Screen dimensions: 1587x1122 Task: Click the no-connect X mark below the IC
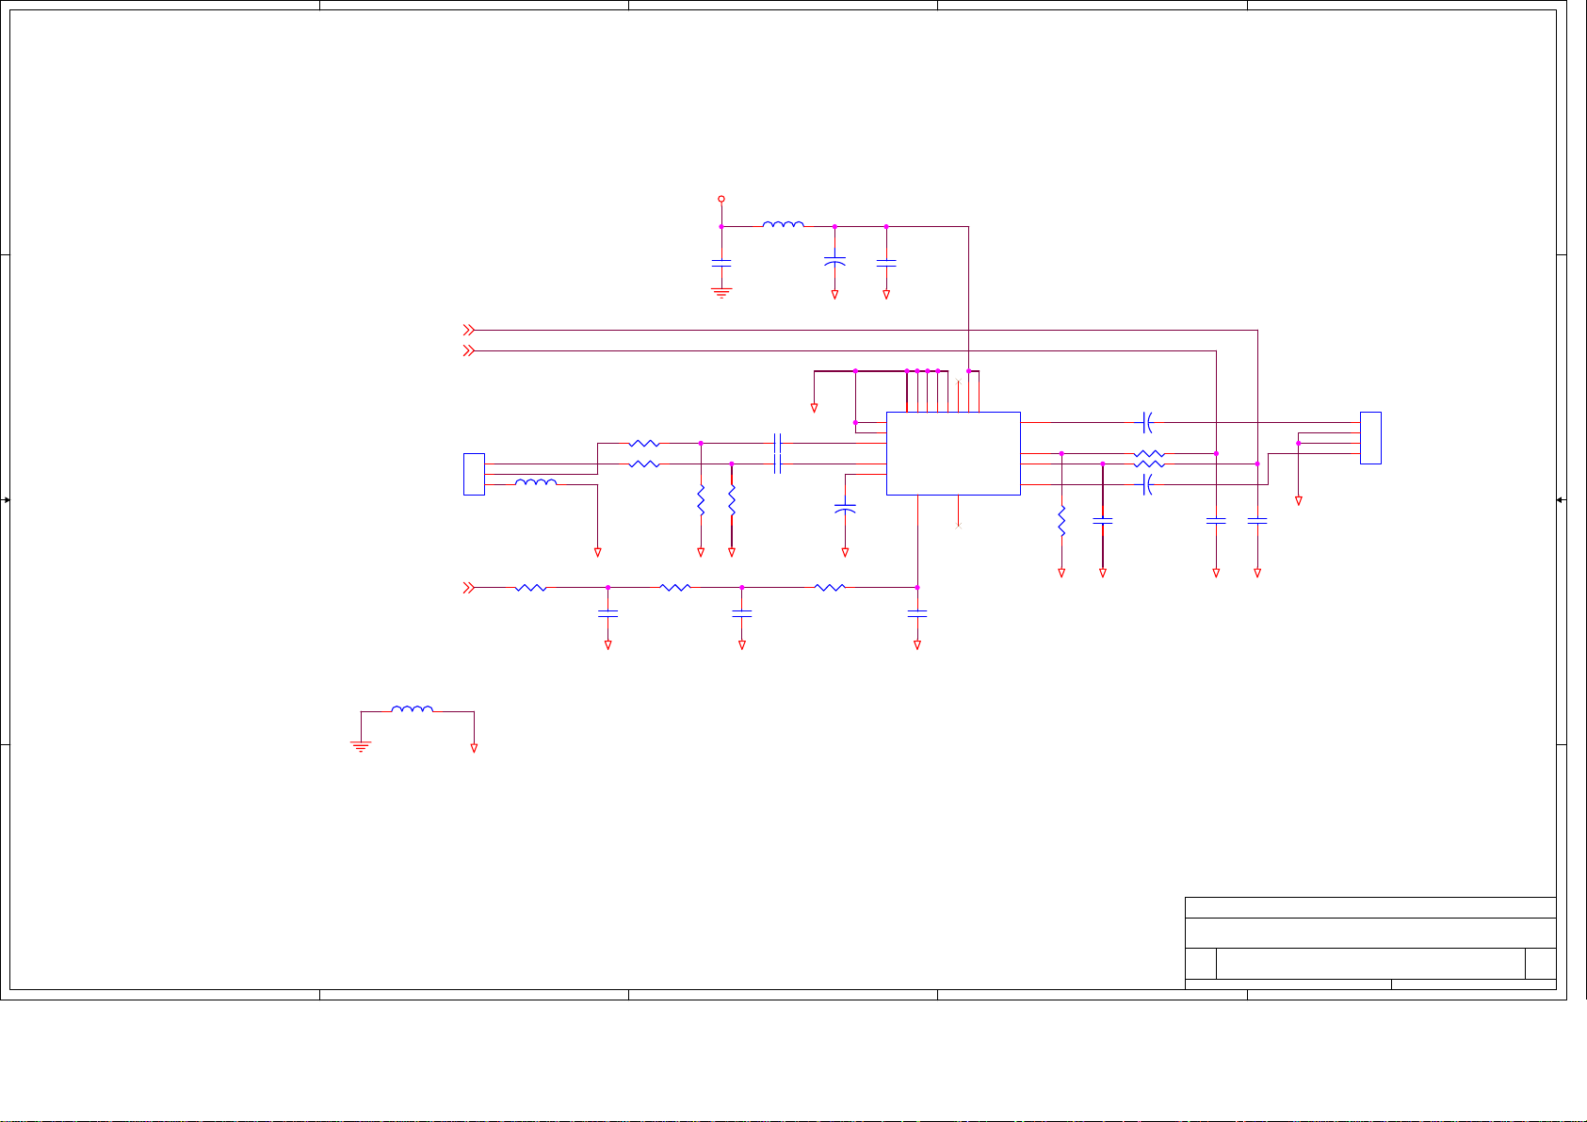click(x=959, y=526)
